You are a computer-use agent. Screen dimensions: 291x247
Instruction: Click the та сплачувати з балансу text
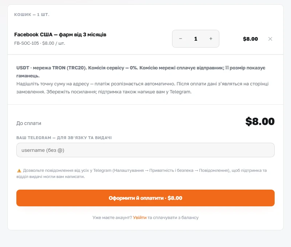(173, 218)
